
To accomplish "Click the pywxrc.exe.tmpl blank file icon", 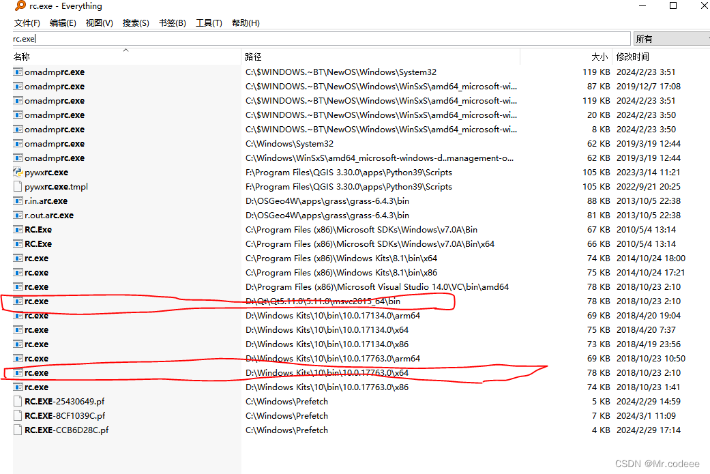I will [18, 187].
